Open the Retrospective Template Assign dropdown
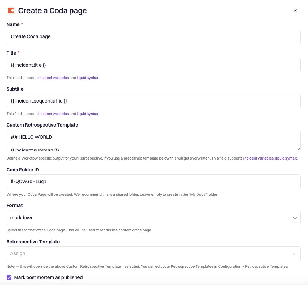The width and height of the screenshot is (308, 285). pos(153,254)
